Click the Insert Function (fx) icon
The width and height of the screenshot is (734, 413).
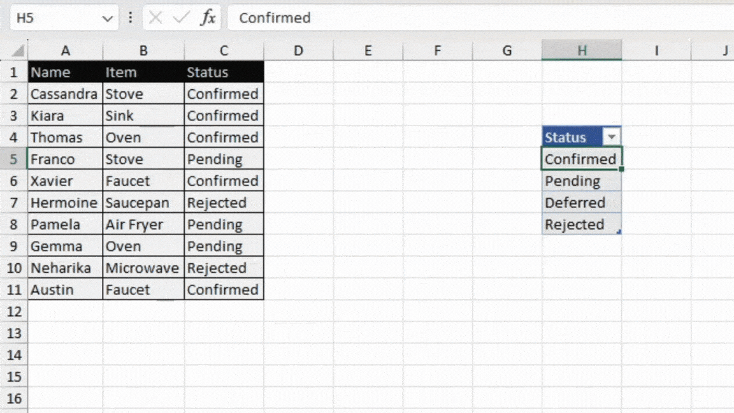[x=210, y=18]
